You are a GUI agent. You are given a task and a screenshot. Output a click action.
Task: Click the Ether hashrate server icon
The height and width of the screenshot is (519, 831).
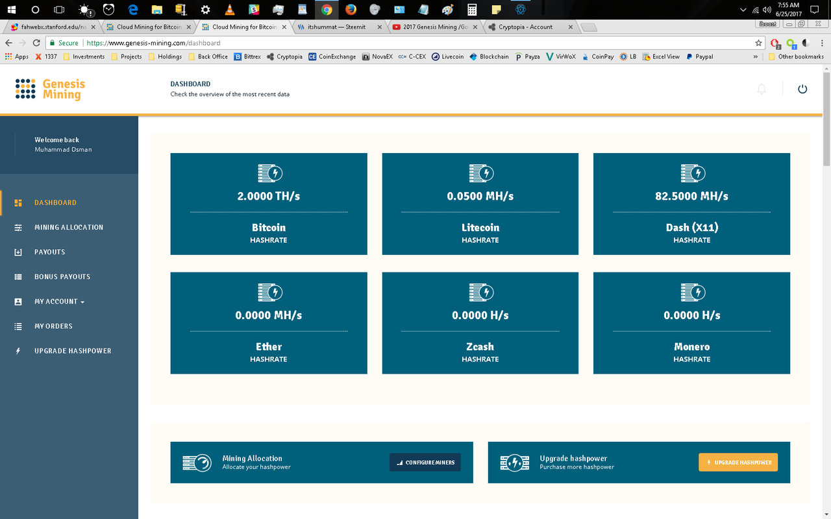pyautogui.click(x=269, y=293)
